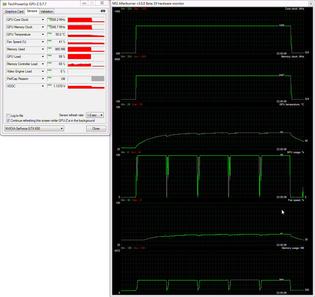Image resolution: width=315 pixels, height=297 pixels.
Task: Click the Close button in GPU-Z
Action: coord(96,129)
